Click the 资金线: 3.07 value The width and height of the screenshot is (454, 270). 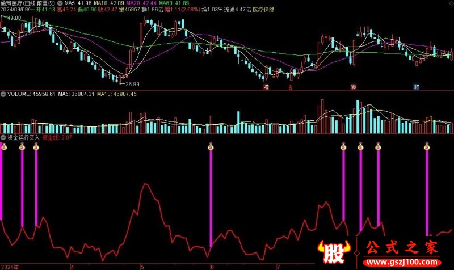tap(57, 137)
